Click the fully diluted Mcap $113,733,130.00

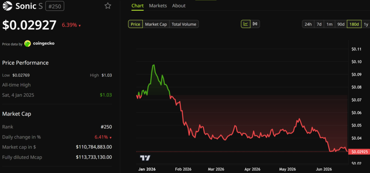(x=94, y=157)
